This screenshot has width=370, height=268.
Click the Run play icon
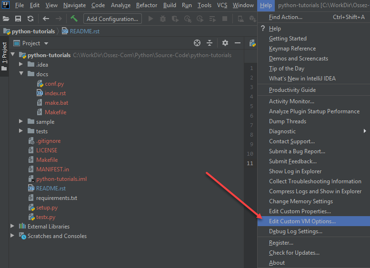pos(150,19)
